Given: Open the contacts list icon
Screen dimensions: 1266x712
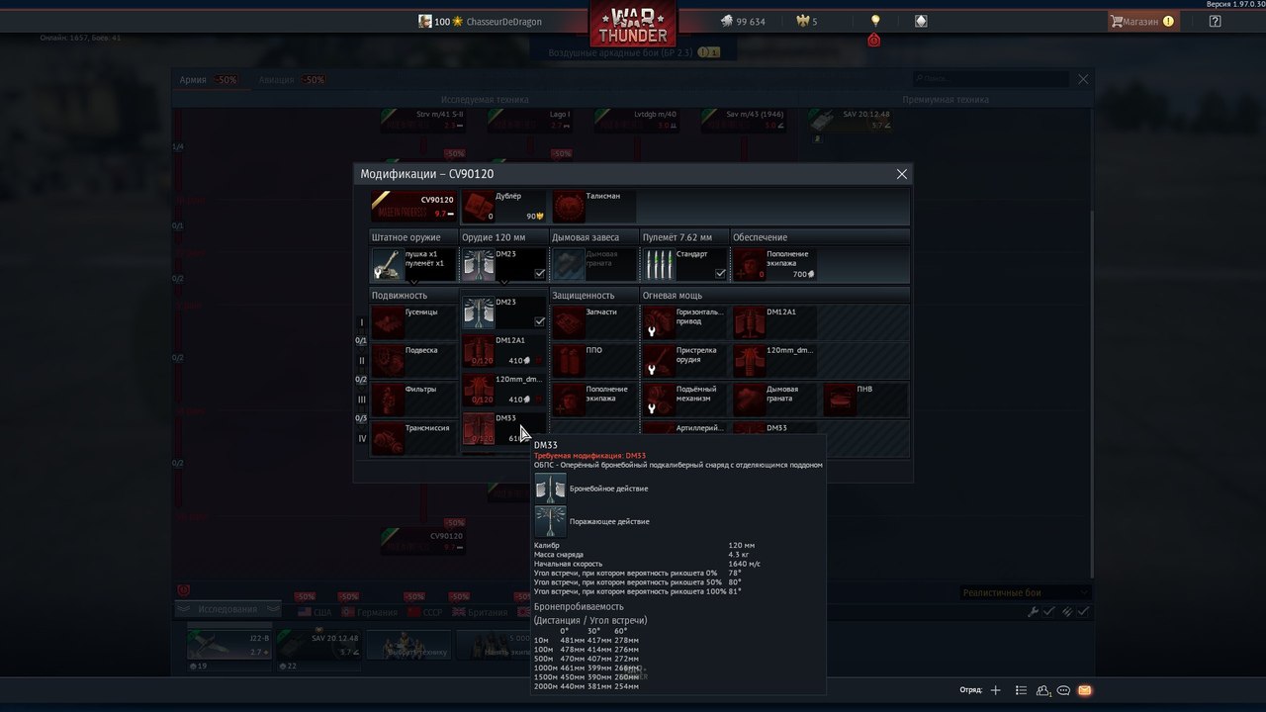Looking at the screenshot, I should point(1021,690).
